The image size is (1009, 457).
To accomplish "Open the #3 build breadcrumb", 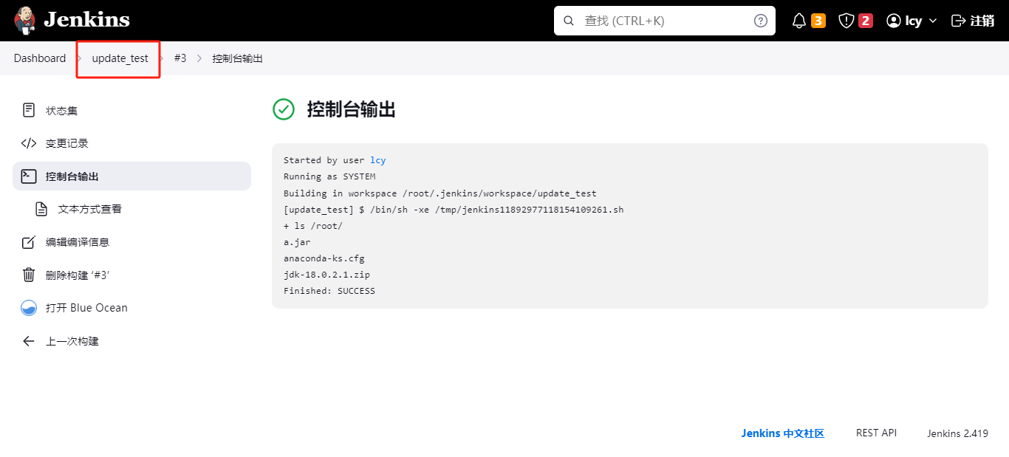I will [180, 58].
